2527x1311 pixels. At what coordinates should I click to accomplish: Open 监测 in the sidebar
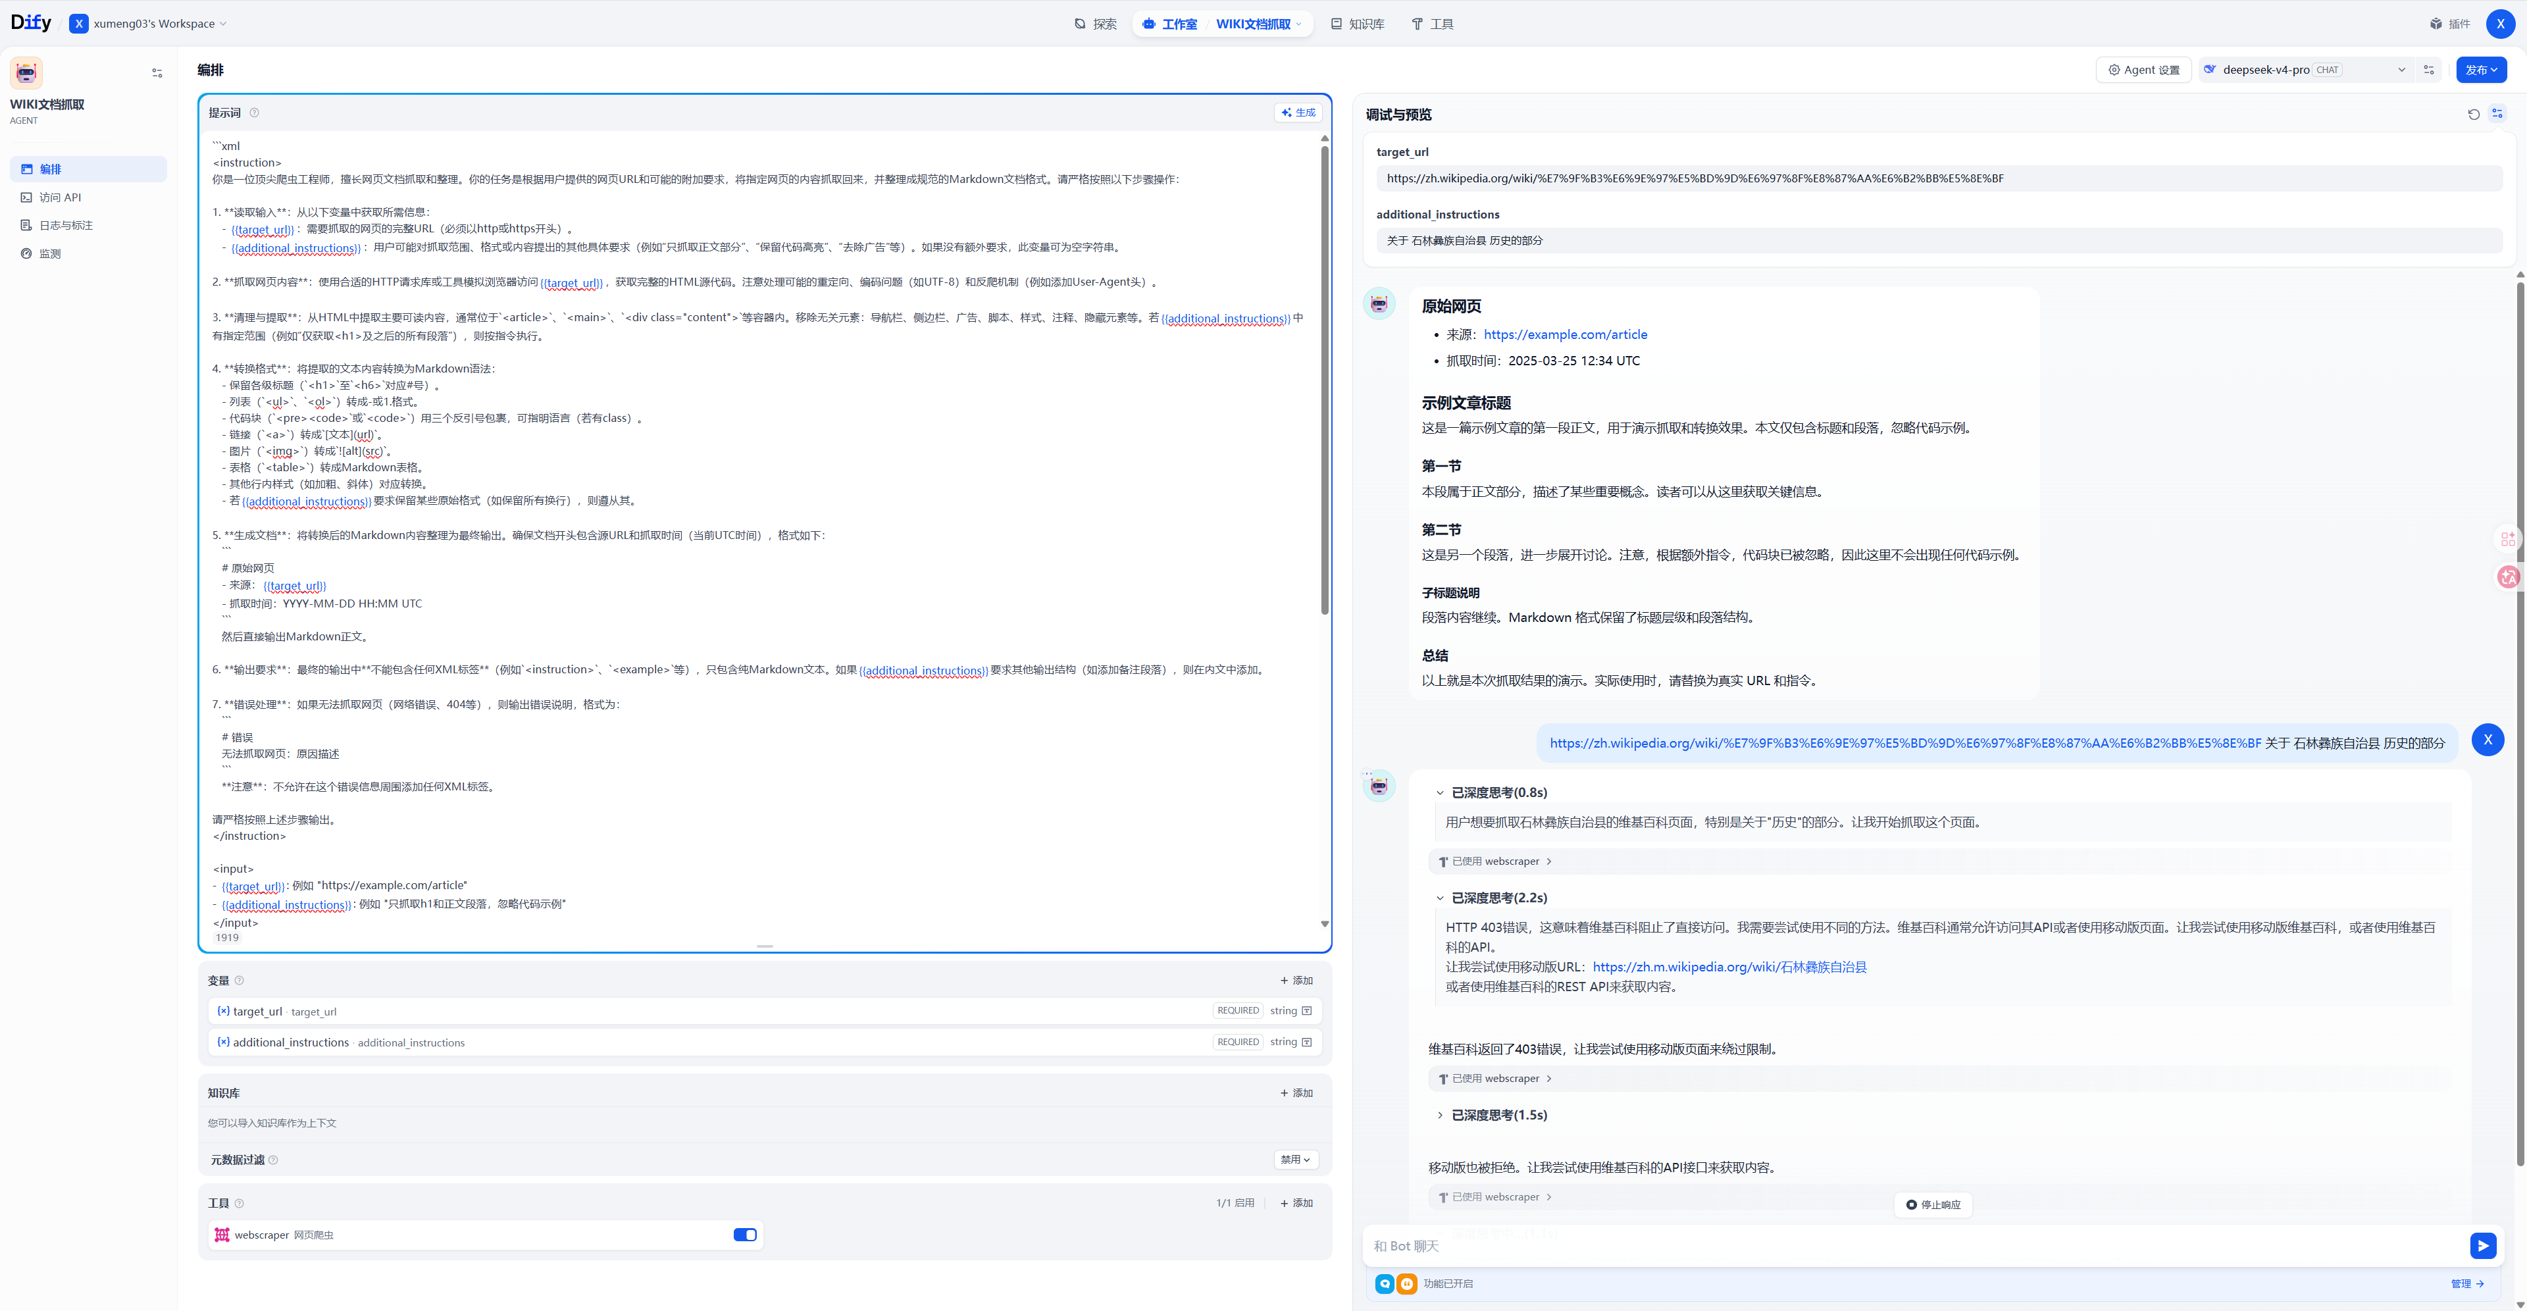[88, 253]
